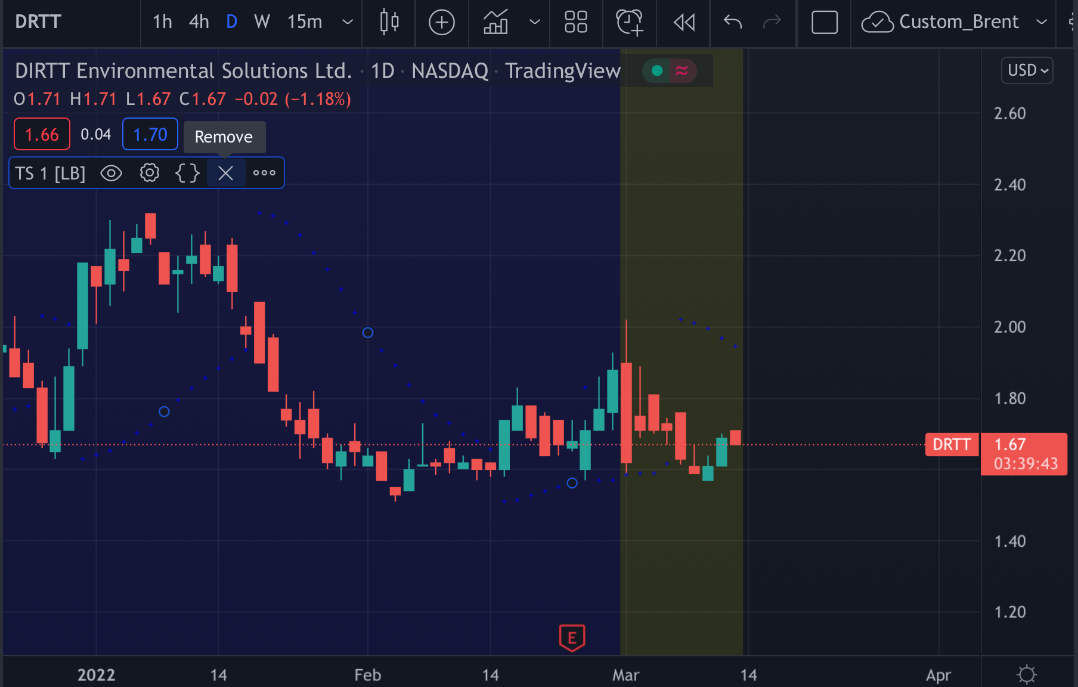Click the 1.20 price axis label

[1010, 612]
